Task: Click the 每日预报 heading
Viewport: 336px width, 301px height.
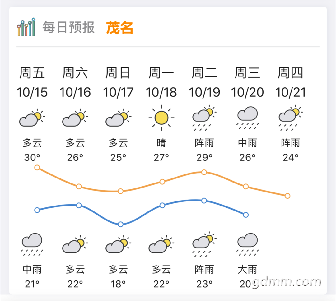Action: click(68, 27)
